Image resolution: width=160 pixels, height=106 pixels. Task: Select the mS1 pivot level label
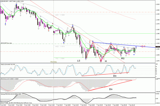click(60, 15)
